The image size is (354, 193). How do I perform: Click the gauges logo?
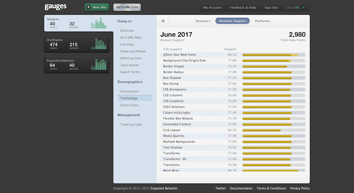coord(55,7)
